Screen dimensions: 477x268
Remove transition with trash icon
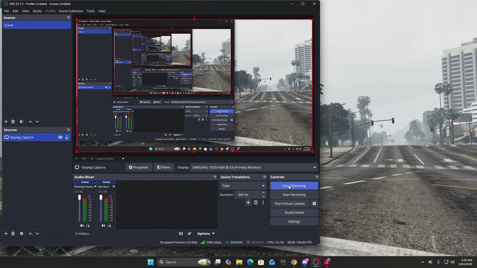point(256,202)
